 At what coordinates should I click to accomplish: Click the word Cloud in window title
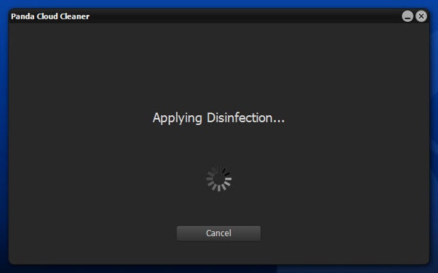47,17
